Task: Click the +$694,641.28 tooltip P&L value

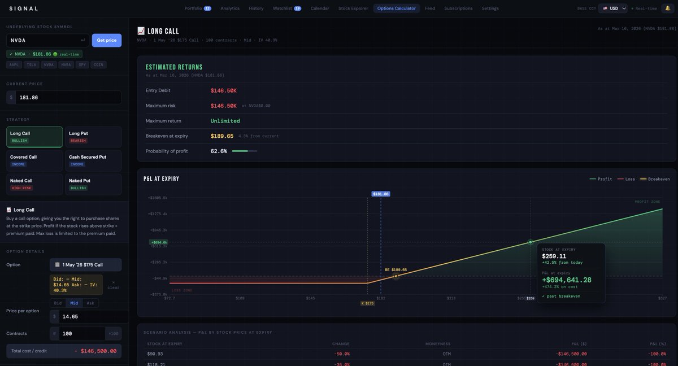Action: (567, 280)
